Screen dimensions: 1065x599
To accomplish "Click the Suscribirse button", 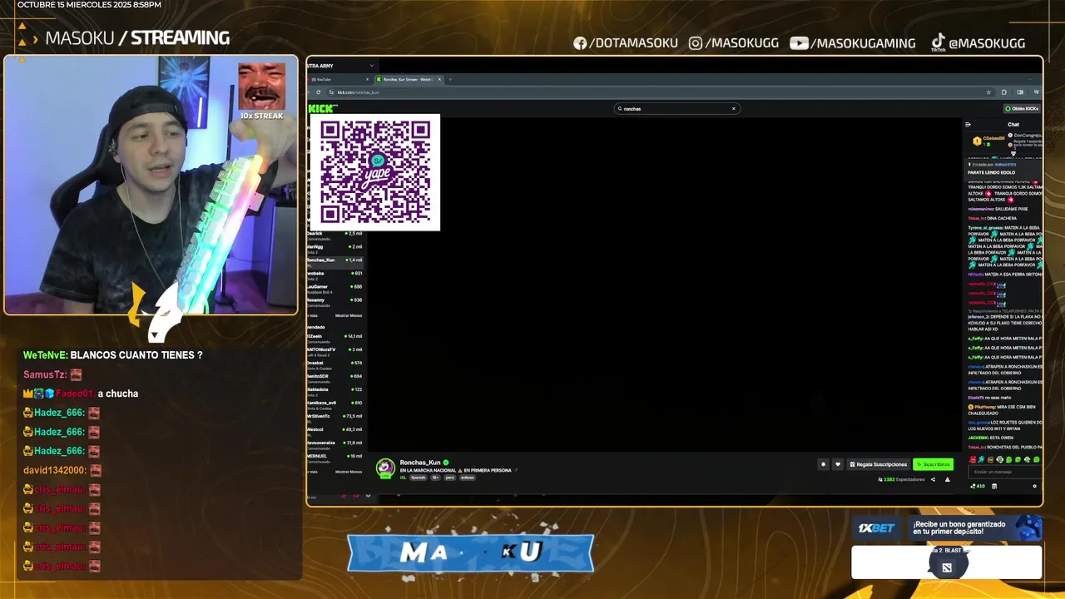I will coord(933,464).
